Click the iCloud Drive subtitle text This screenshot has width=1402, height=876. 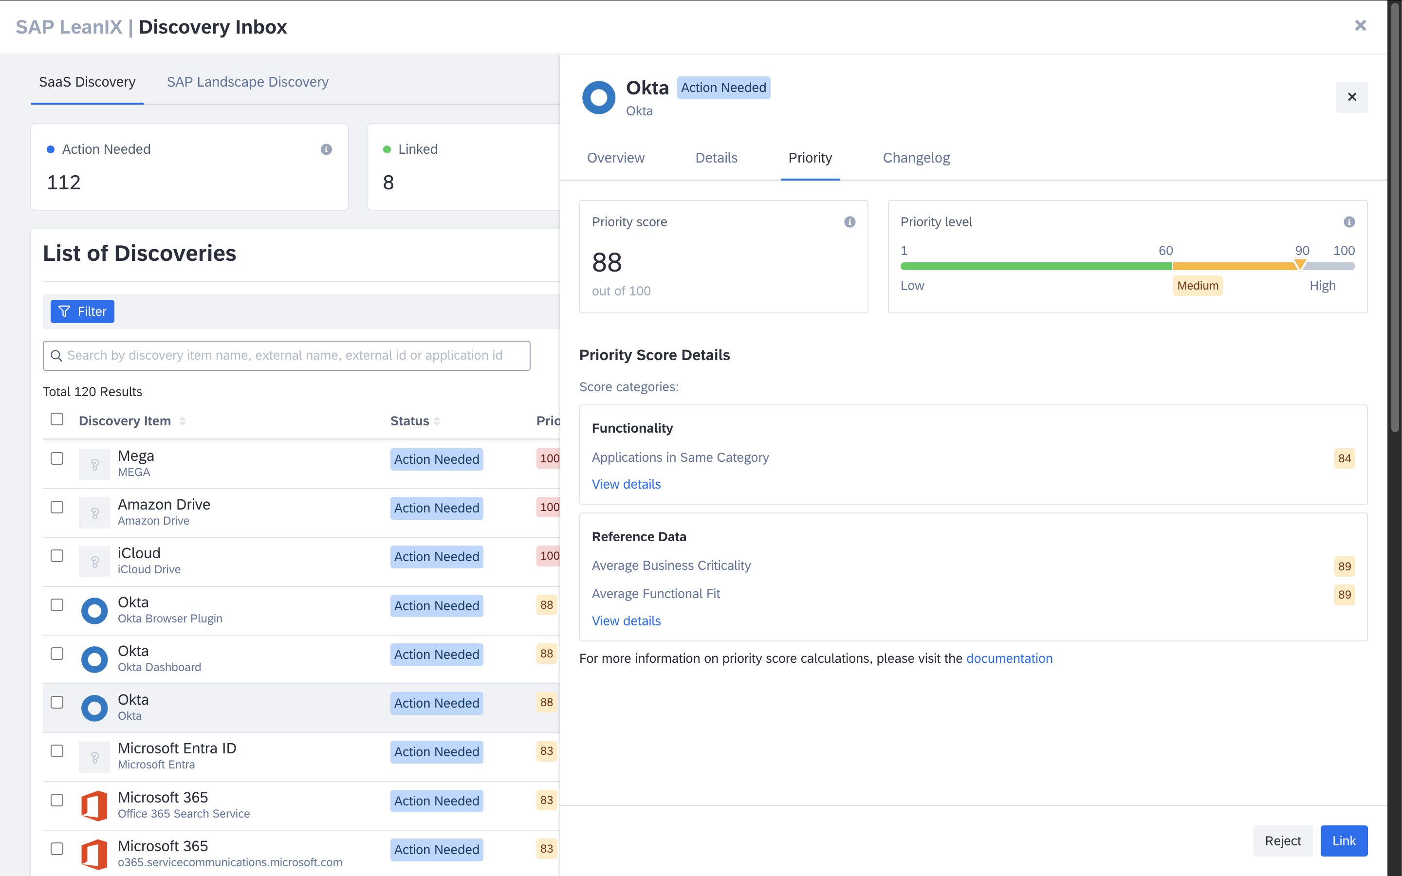[x=149, y=569]
